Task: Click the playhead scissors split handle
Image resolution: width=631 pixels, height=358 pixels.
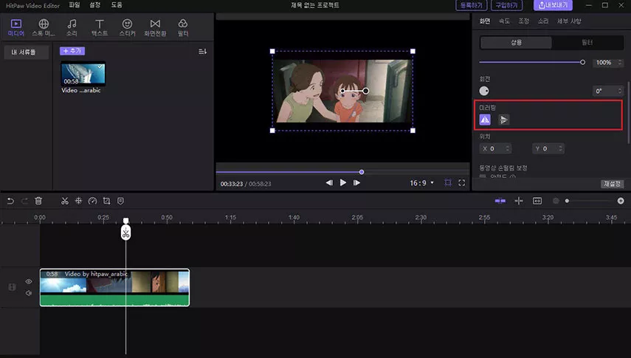Action: coord(125,233)
